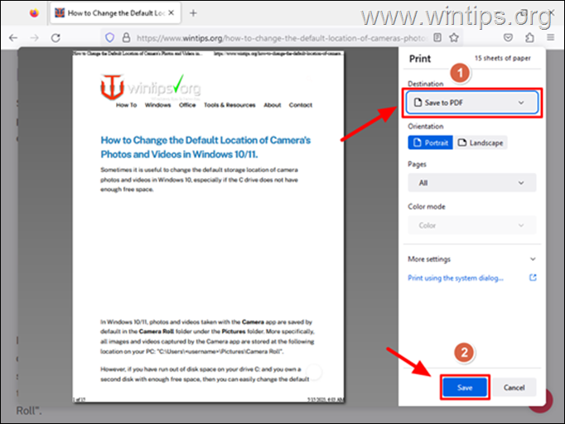Click the Print dialog title
565x424 pixels.
(420, 58)
